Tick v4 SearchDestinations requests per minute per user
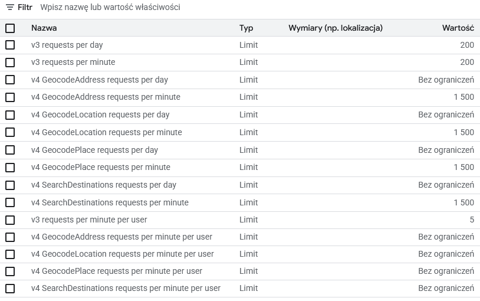480x301 pixels. tap(10, 289)
